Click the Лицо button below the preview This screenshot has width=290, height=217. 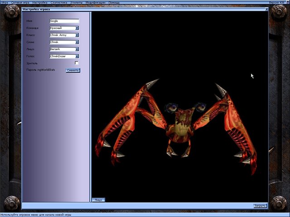coord(98,199)
